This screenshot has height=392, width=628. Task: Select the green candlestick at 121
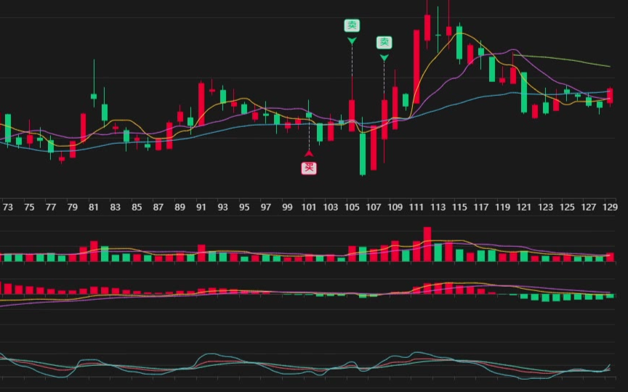pos(524,92)
